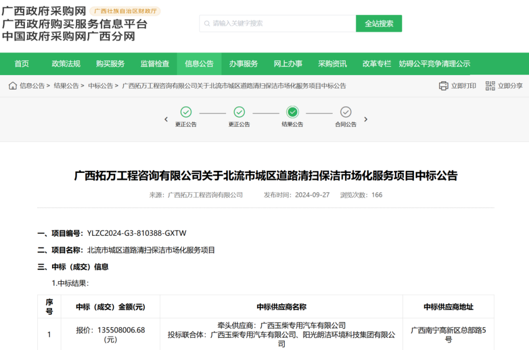Open the 采购资讯 nav tab
This screenshot has height=350, width=529.
332,64
